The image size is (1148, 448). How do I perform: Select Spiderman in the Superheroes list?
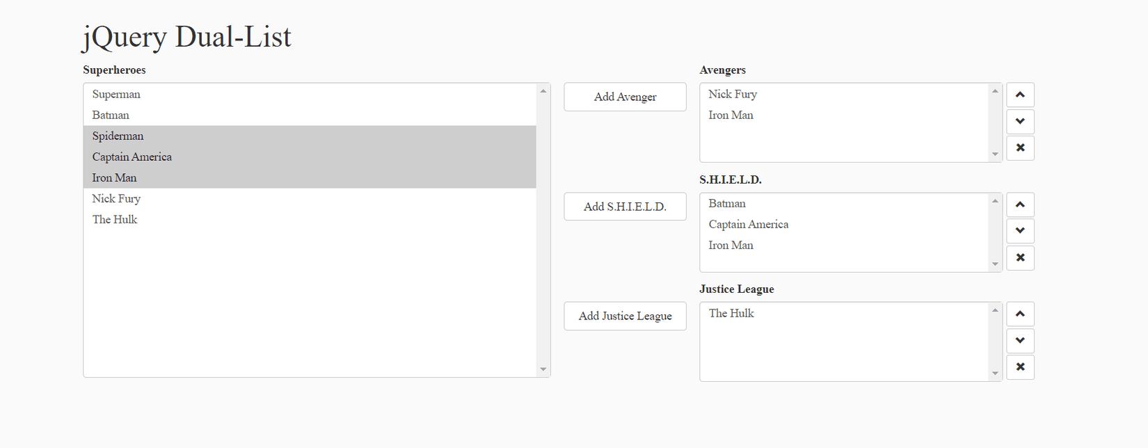tap(118, 136)
